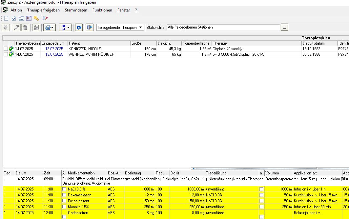
Task: Tick the checkbox for KONICZEK, NICOLE row
Action: click(x=6, y=49)
